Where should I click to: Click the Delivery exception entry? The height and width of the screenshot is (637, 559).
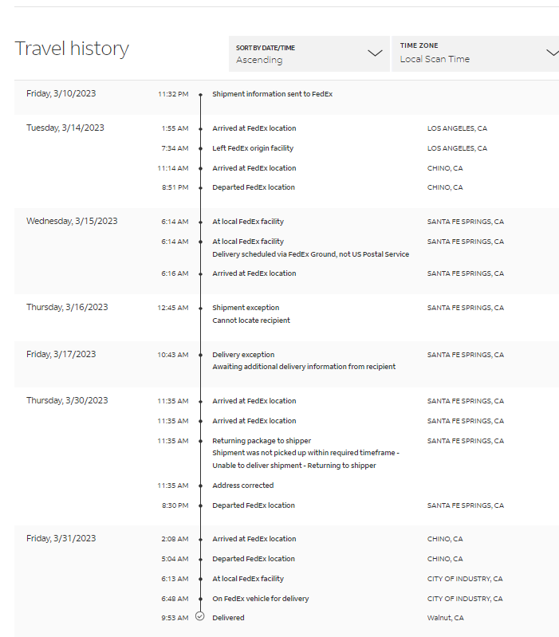[243, 355]
